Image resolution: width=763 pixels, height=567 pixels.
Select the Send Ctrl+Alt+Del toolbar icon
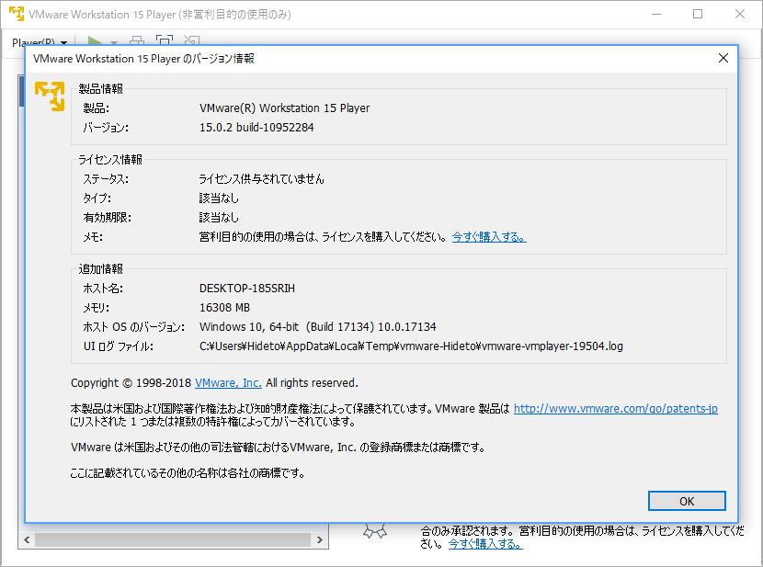[137, 42]
